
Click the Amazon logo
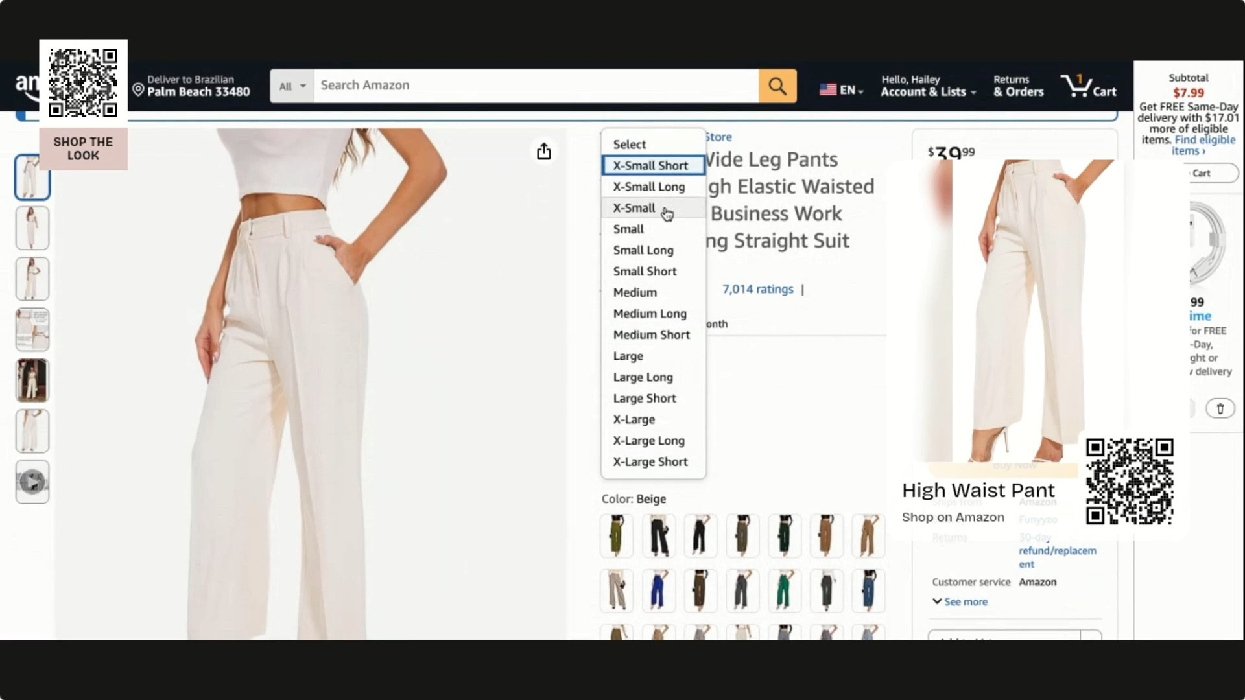pyautogui.click(x=26, y=85)
